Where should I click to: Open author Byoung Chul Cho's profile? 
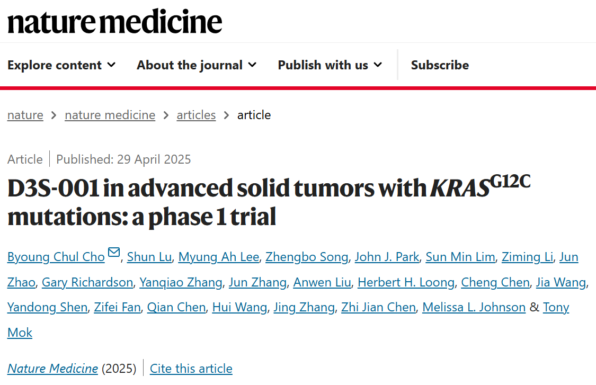click(56, 257)
